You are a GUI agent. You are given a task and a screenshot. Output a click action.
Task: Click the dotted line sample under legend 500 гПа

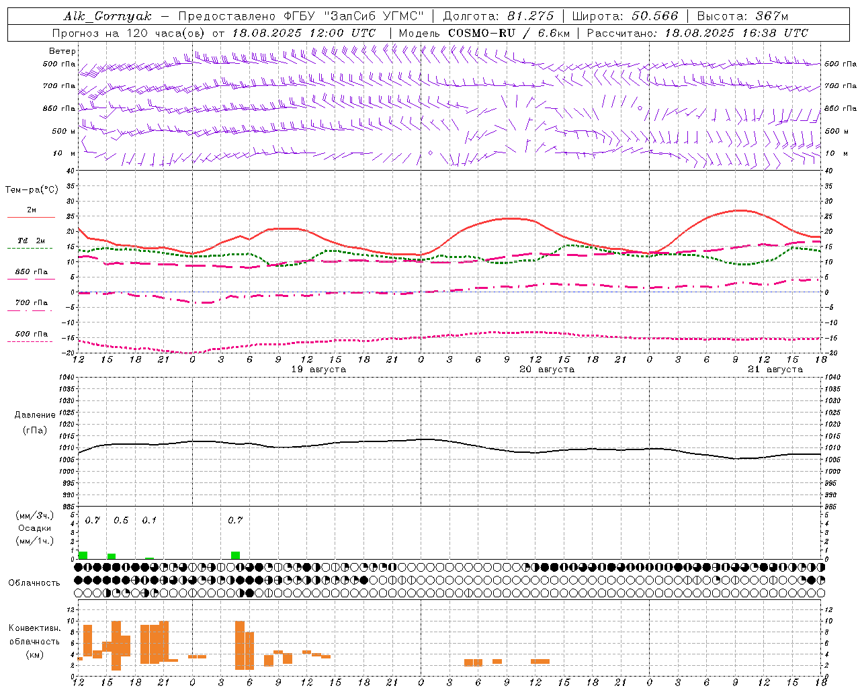coord(30,342)
